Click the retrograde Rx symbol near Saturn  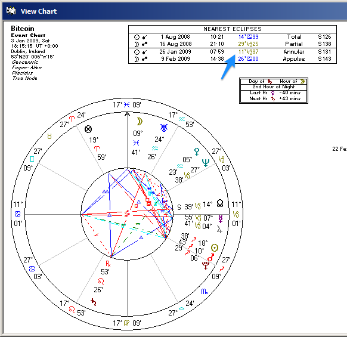(x=108, y=264)
